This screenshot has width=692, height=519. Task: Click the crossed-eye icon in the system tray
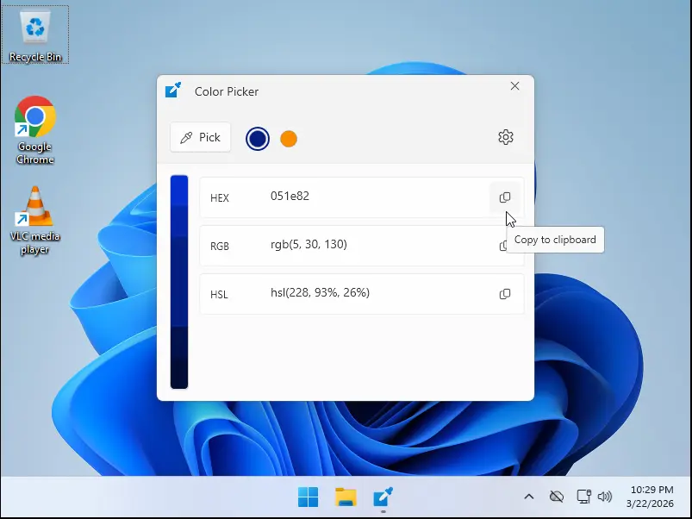(556, 497)
